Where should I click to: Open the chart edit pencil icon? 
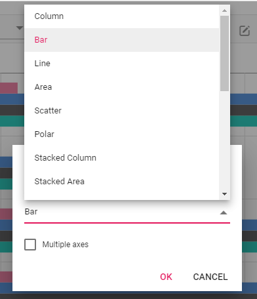(x=245, y=31)
